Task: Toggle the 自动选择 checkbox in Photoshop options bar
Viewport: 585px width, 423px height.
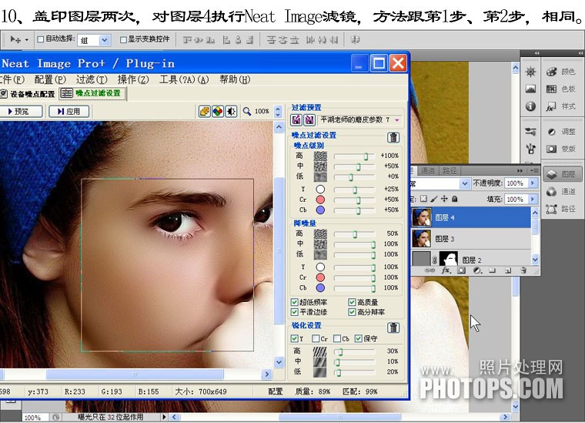Action: 41,39
